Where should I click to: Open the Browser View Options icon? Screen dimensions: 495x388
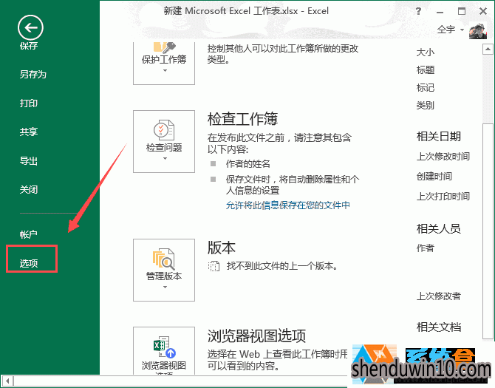[164, 347]
